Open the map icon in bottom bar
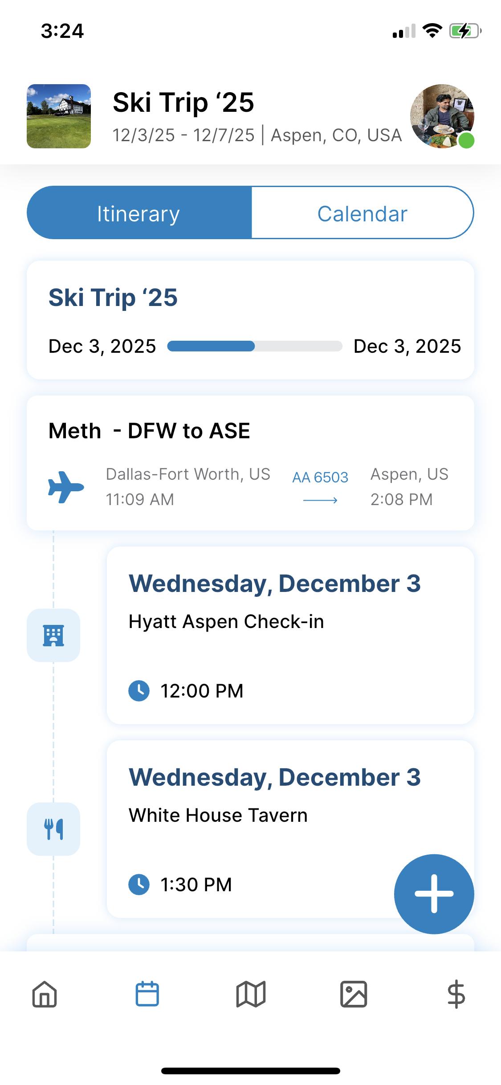Image resolution: width=501 pixels, height=1085 pixels. coord(251,994)
